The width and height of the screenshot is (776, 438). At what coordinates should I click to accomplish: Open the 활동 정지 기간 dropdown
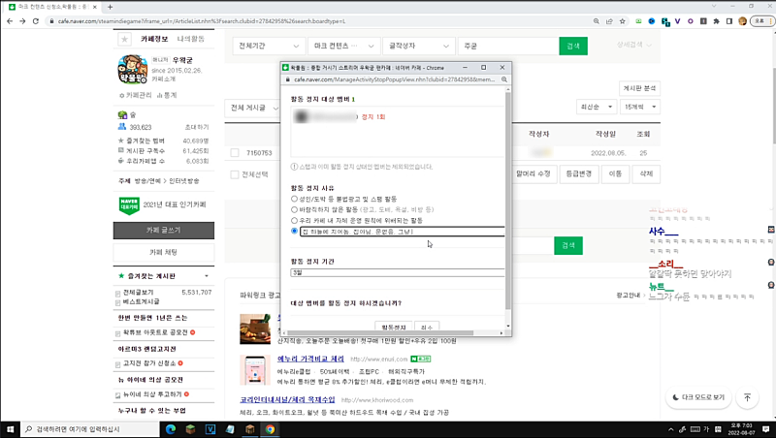398,272
